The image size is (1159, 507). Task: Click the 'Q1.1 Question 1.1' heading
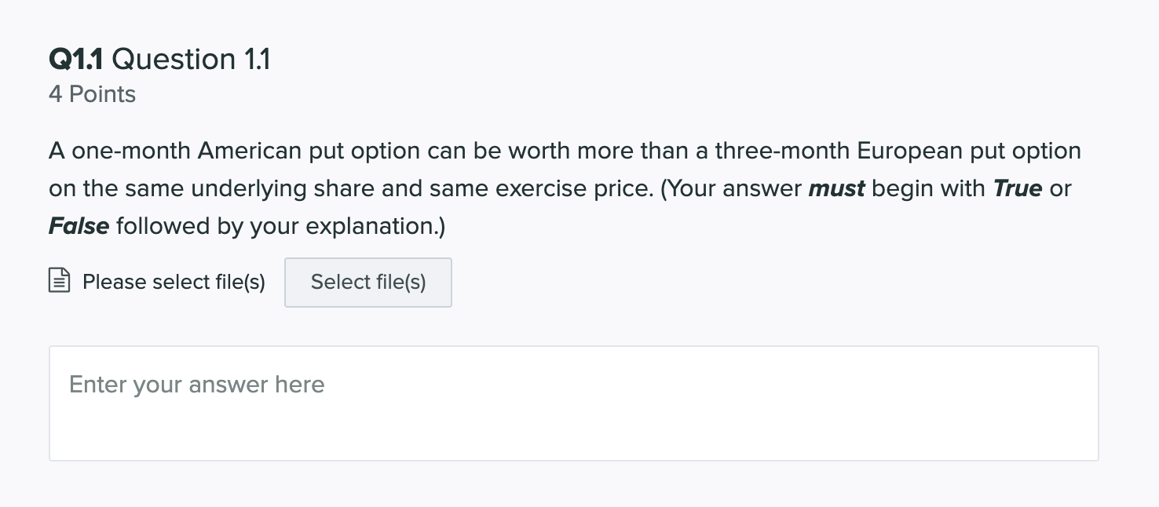(159, 58)
